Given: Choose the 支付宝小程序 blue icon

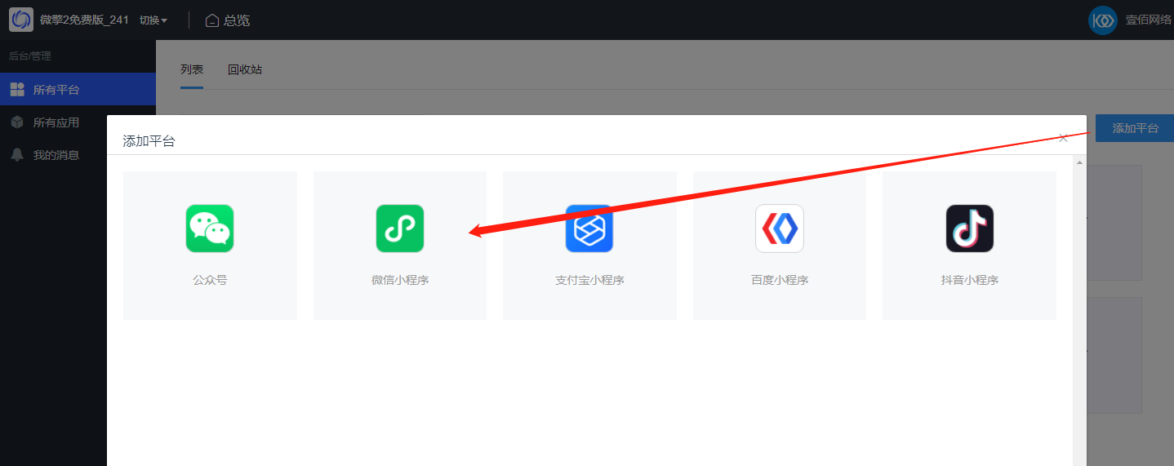Looking at the screenshot, I should (589, 229).
